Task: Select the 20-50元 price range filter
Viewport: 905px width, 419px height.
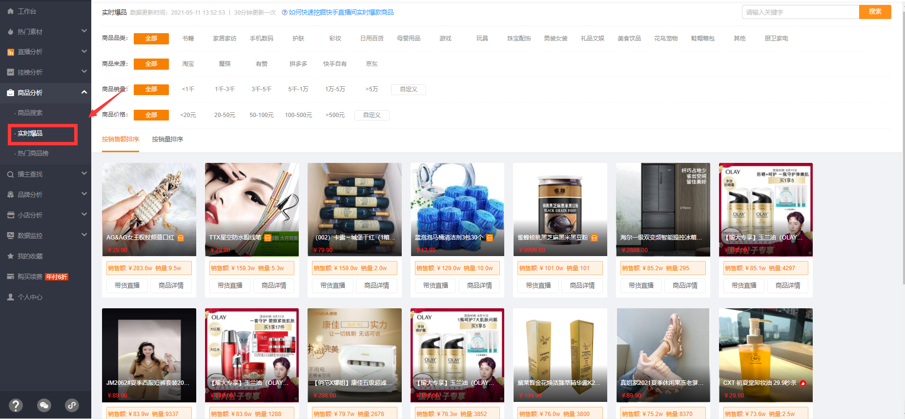Action: (225, 115)
